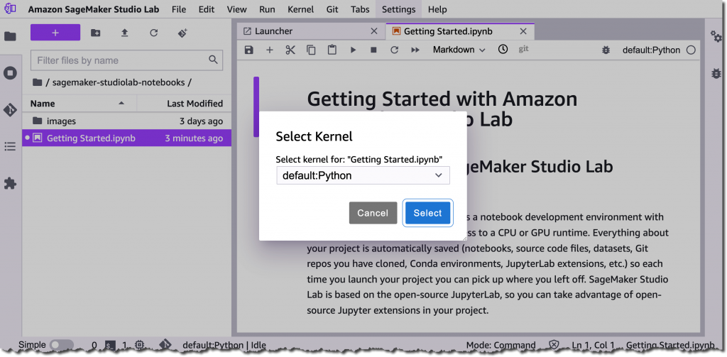Image resolution: width=727 pixels, height=357 pixels.
Task: Interrupt the kernel stop icon
Action: (373, 50)
